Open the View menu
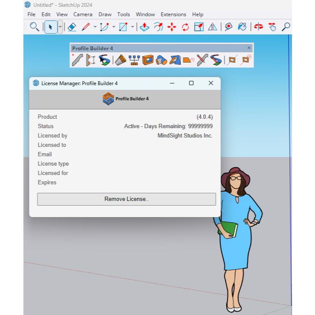This screenshot has height=315, width=315. (62, 14)
